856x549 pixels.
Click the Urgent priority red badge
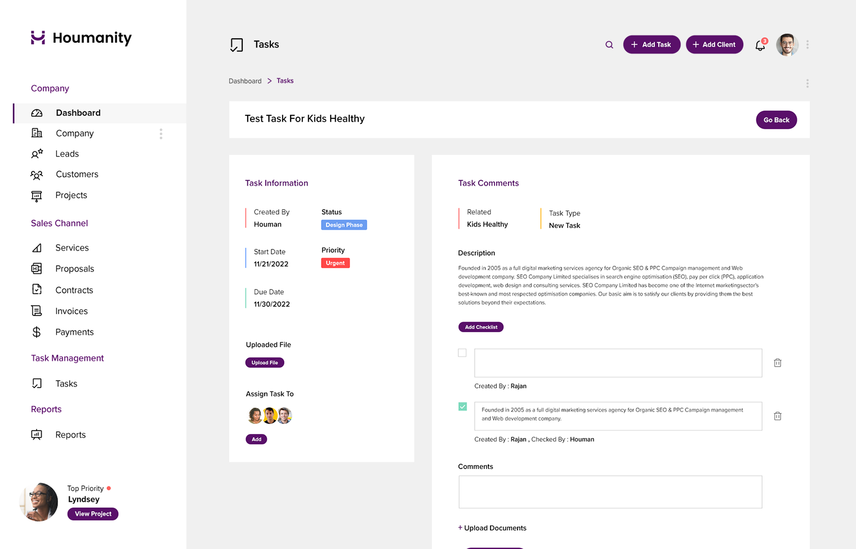(x=335, y=263)
